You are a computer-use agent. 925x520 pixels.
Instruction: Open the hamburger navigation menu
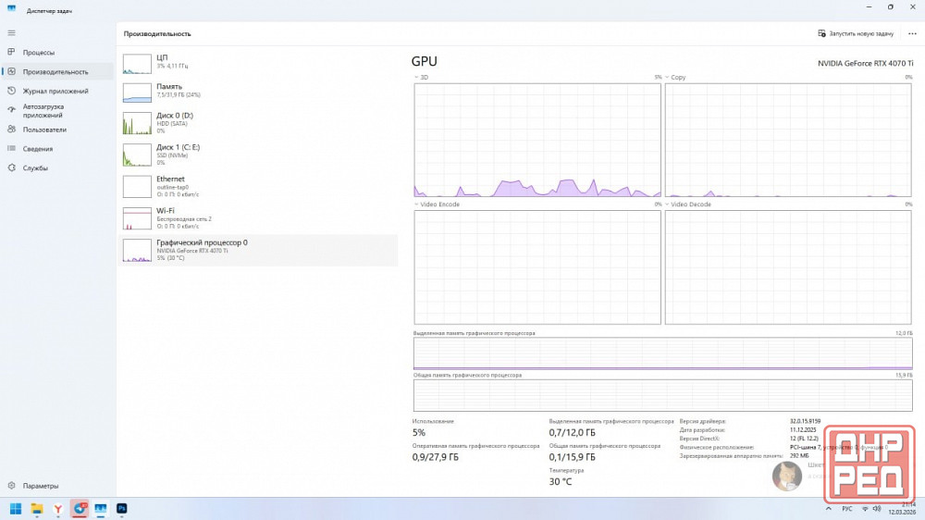pos(11,32)
